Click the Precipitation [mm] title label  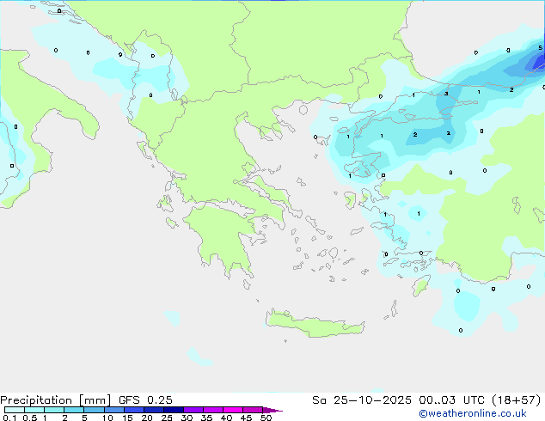point(56,400)
